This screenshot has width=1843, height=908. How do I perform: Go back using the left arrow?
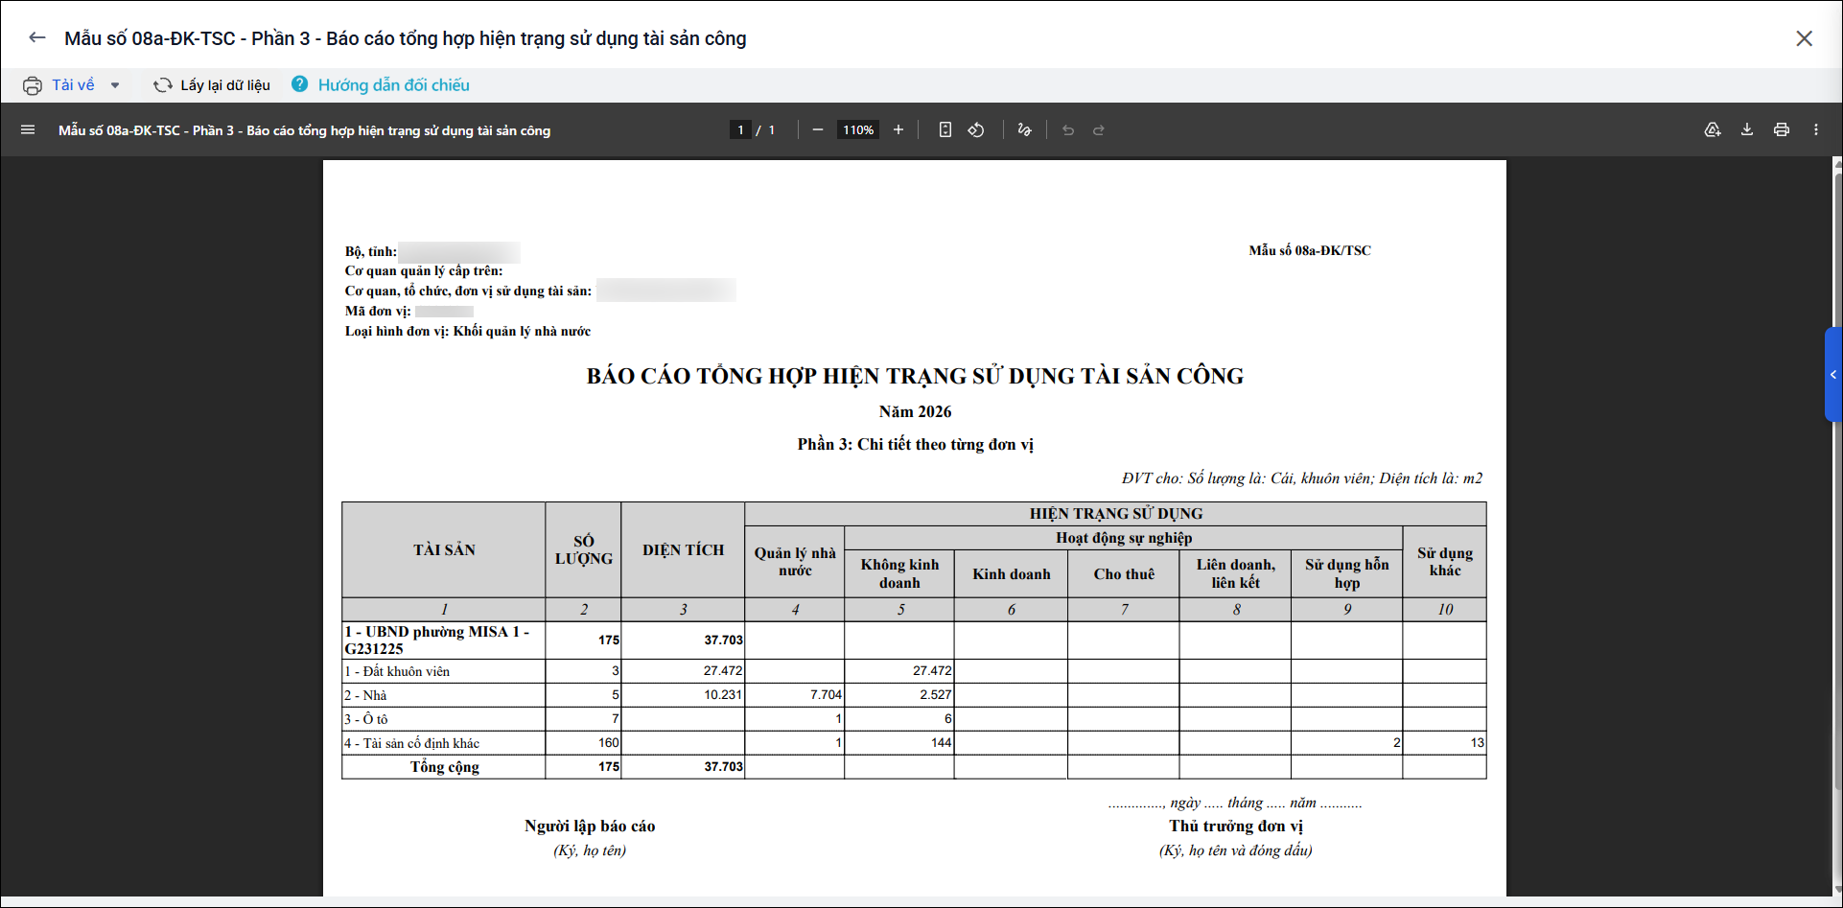pos(36,37)
